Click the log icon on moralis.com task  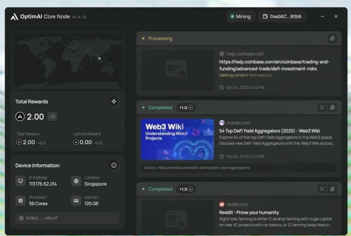(332, 107)
